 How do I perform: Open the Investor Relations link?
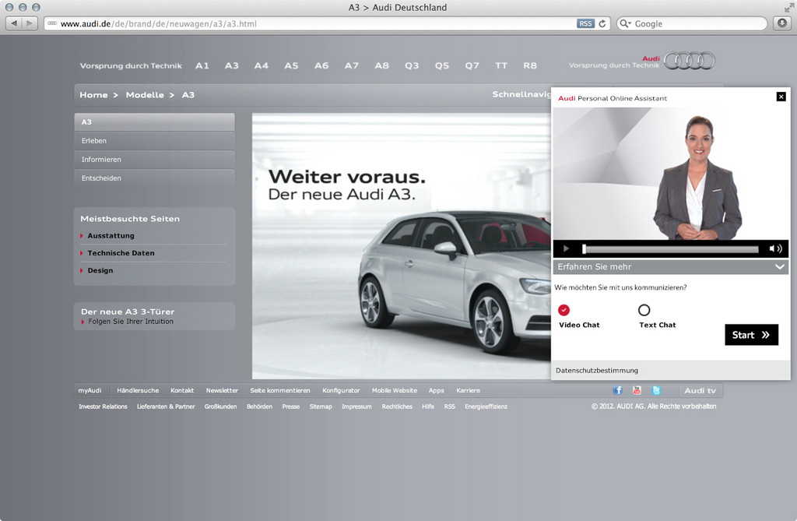[103, 407]
